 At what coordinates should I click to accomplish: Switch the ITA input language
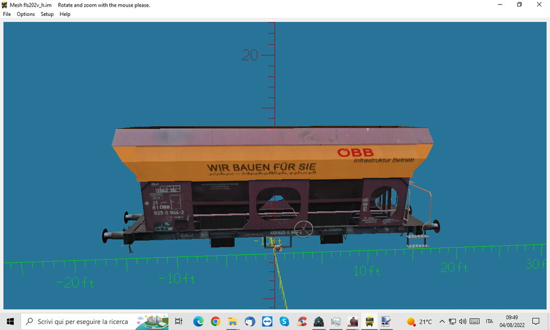[x=490, y=321]
